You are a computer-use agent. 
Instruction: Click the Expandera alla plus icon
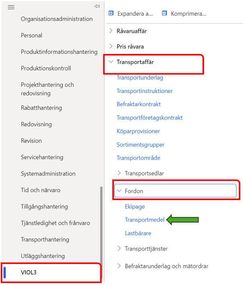pos(111,13)
